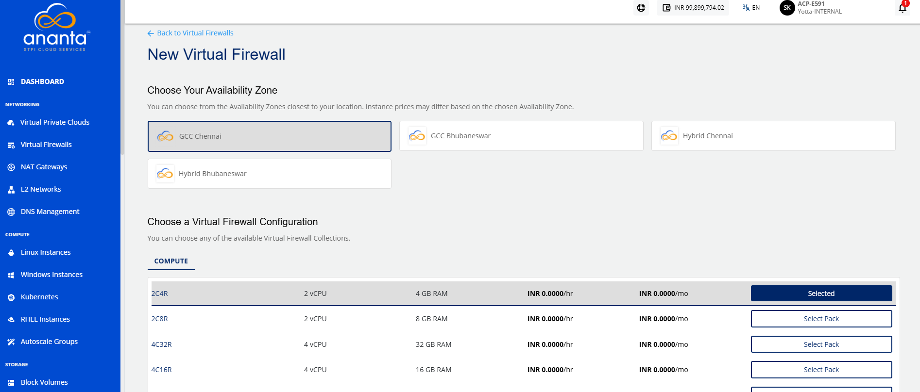Viewport: 920px width, 392px height.
Task: Select the Hybrid Bhubaneswar availability zone
Action: click(270, 174)
